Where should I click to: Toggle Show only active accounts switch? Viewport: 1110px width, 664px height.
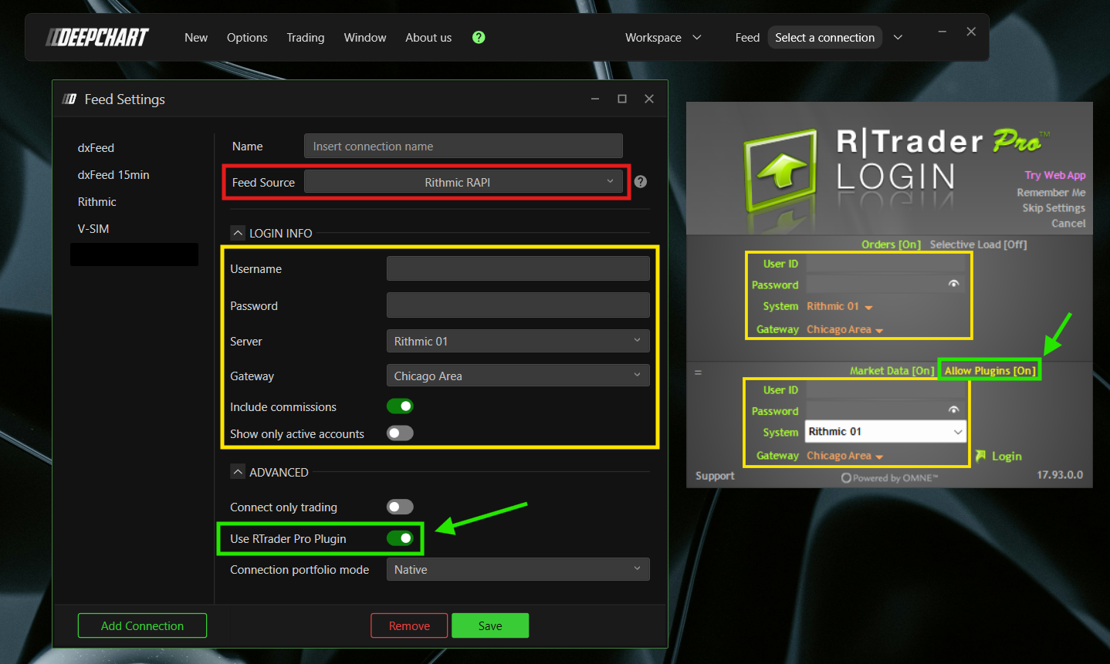(x=400, y=433)
